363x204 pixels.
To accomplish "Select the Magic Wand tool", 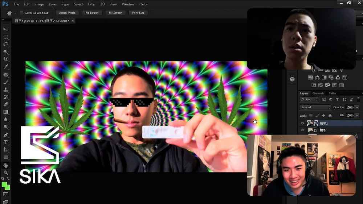I will pos(6,51).
